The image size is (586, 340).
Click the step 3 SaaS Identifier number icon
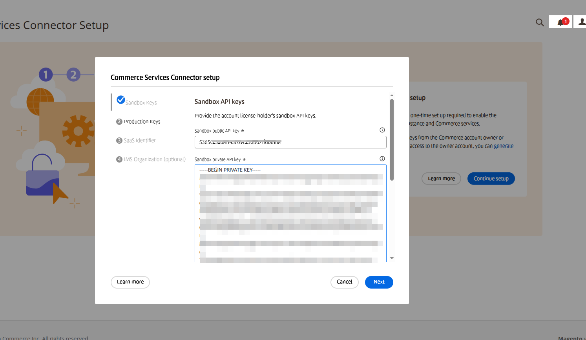pyautogui.click(x=119, y=141)
